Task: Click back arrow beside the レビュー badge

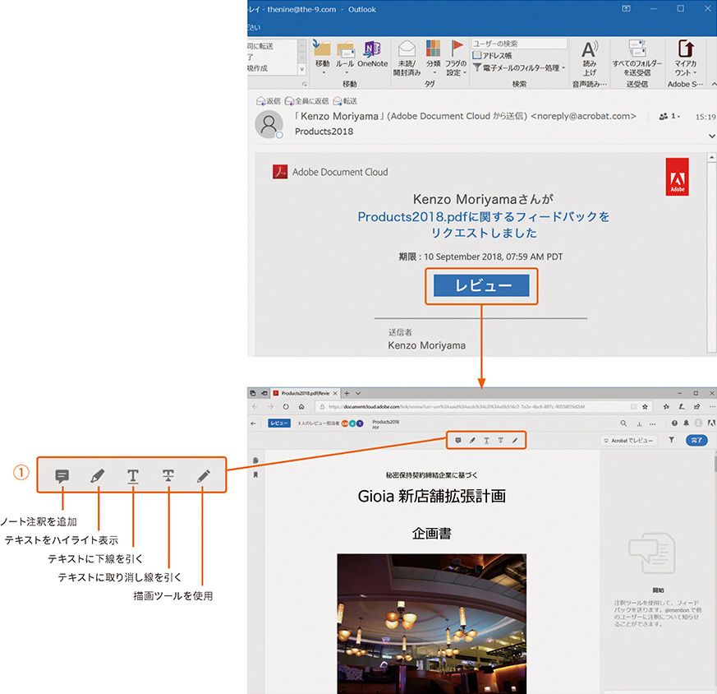Action: [253, 423]
